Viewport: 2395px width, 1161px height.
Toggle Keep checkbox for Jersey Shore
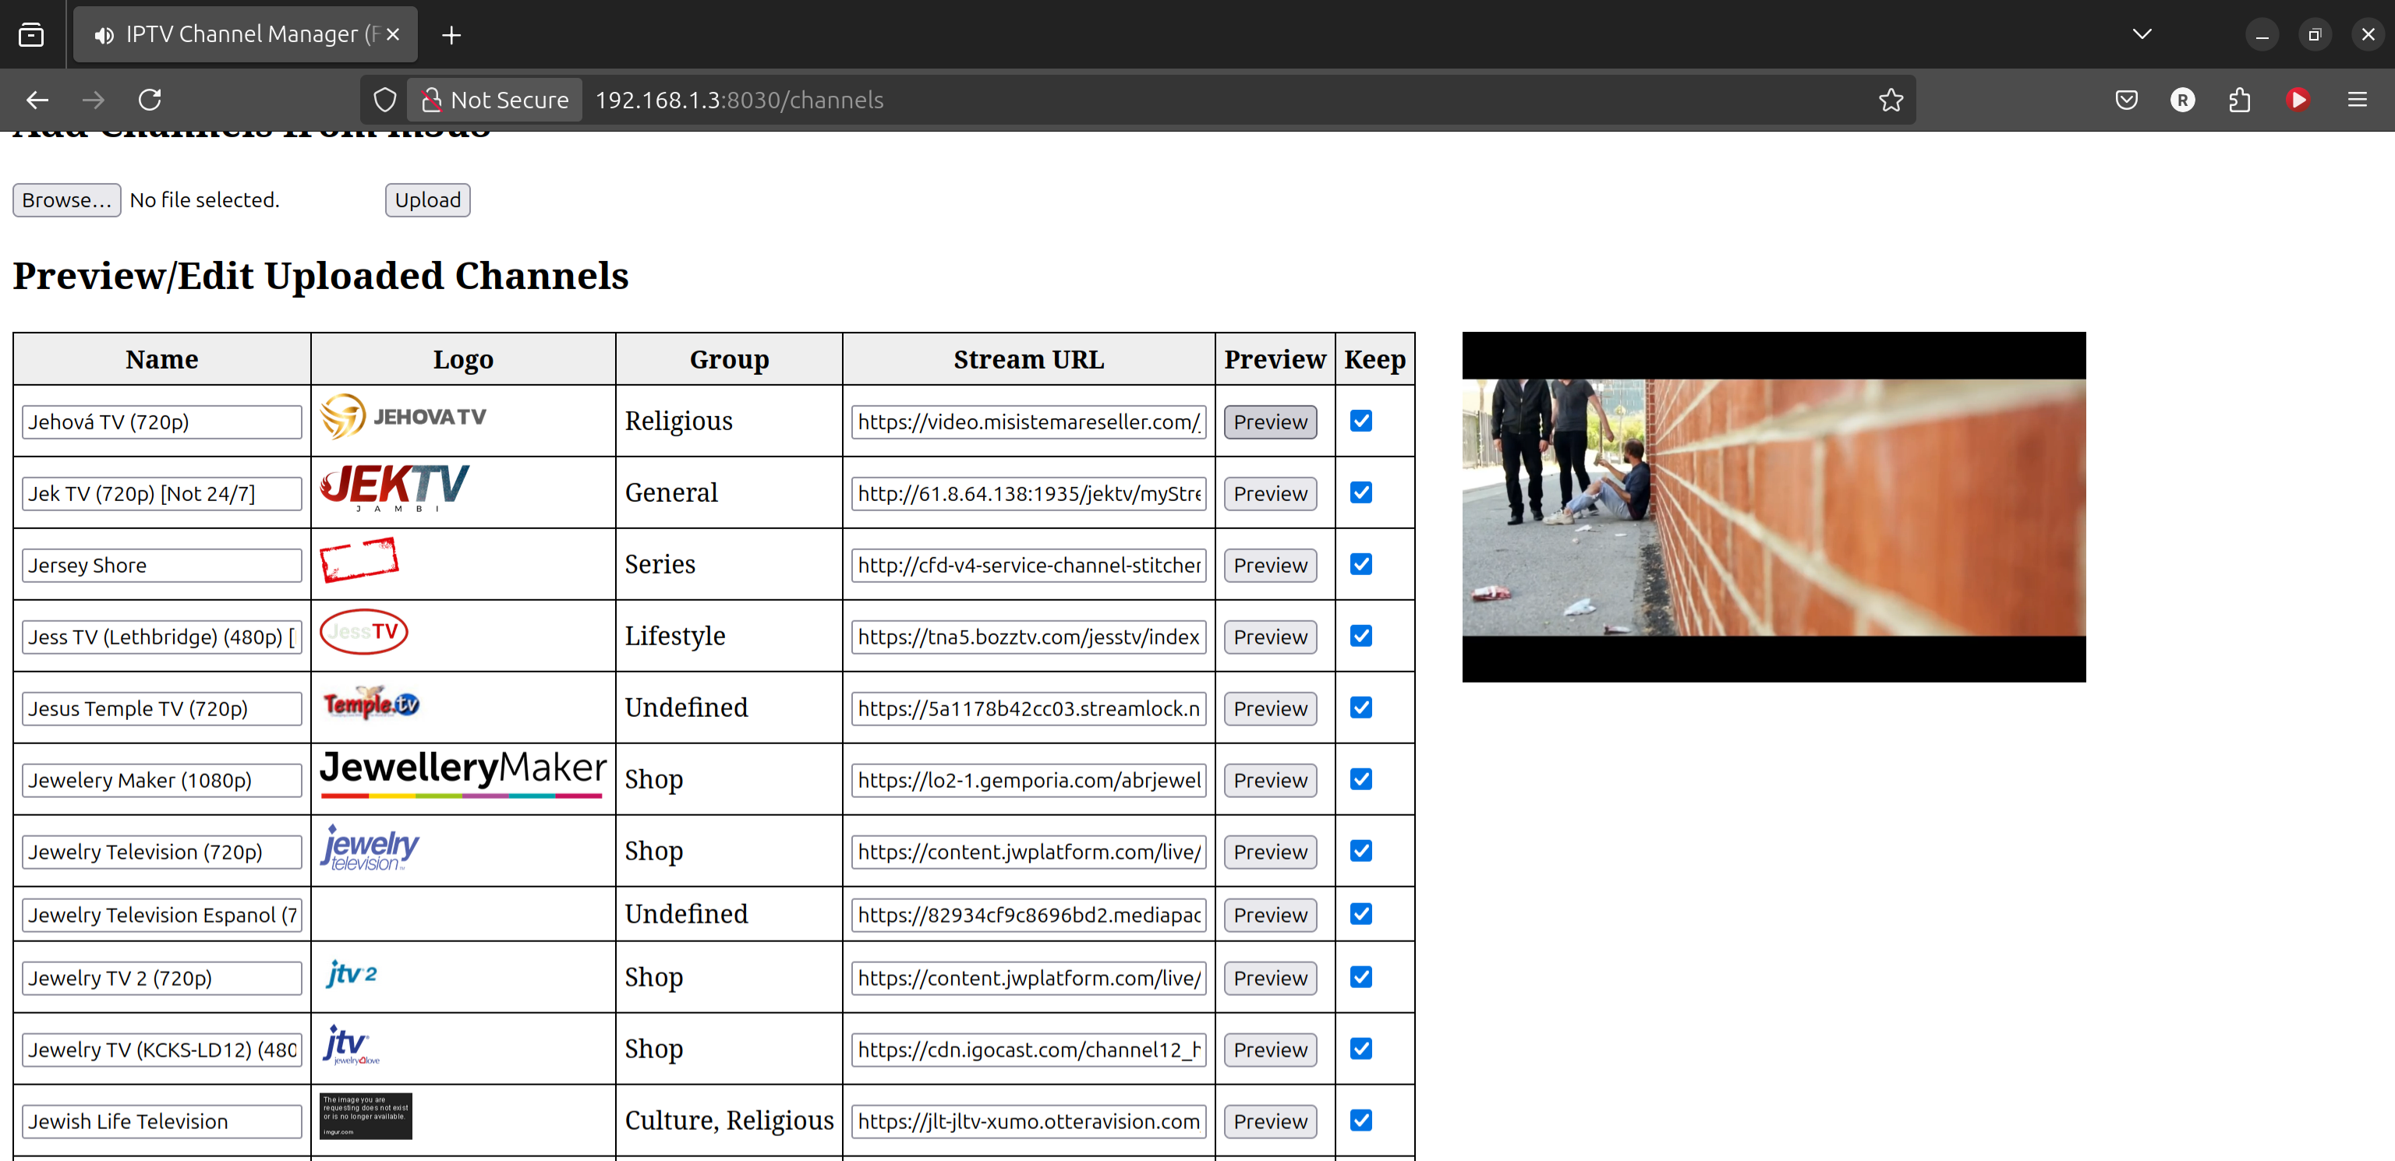point(1360,564)
